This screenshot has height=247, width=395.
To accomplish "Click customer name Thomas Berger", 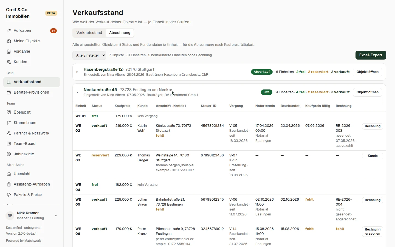I will tap(144, 158).
